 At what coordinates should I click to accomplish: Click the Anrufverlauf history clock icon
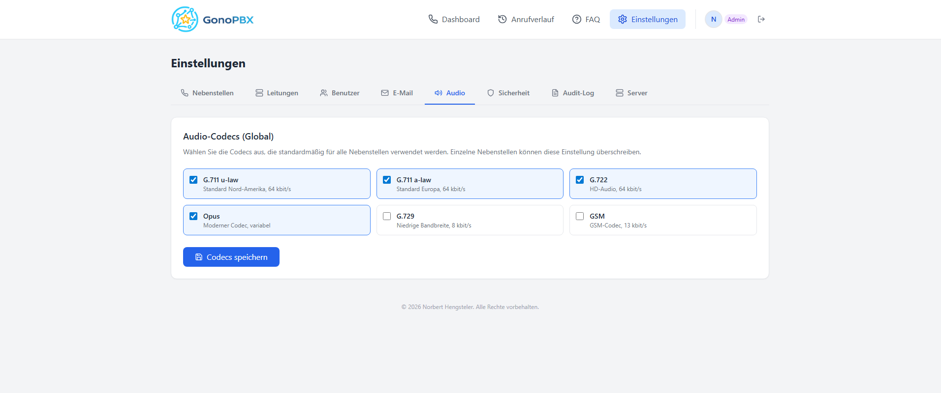pos(502,19)
